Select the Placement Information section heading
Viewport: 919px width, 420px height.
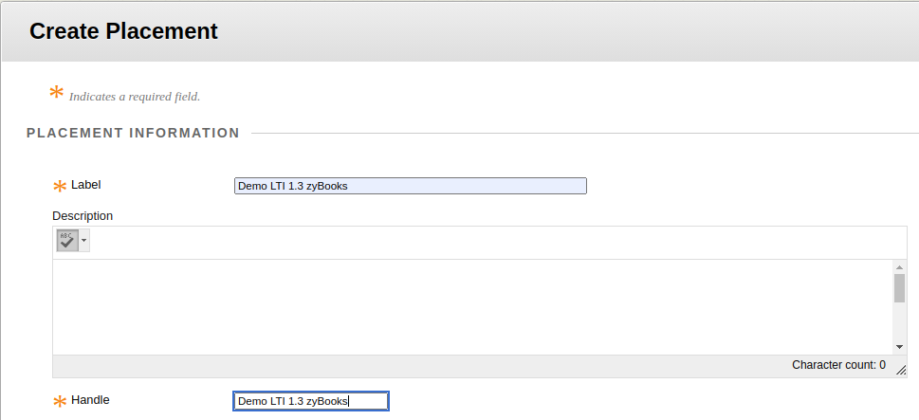click(133, 133)
